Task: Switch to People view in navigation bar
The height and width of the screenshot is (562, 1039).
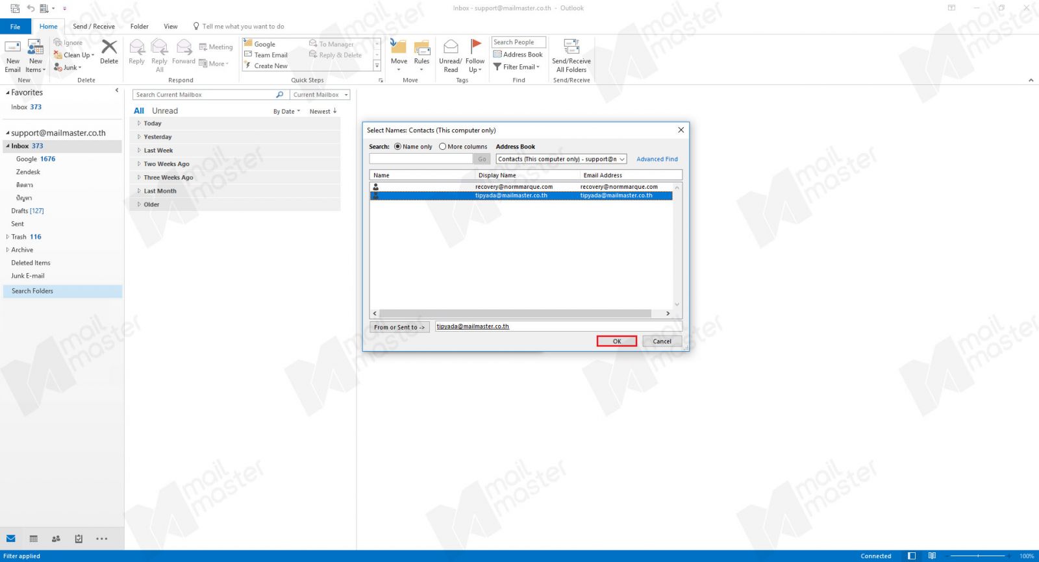Action: pyautogui.click(x=56, y=539)
